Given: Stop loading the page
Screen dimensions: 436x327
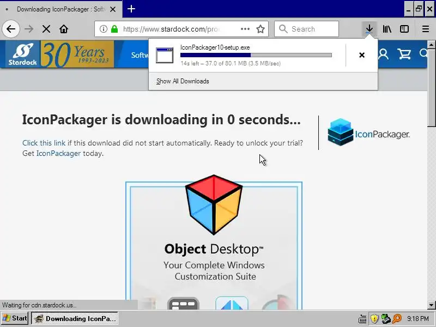Looking at the screenshot, I should click(46, 29).
